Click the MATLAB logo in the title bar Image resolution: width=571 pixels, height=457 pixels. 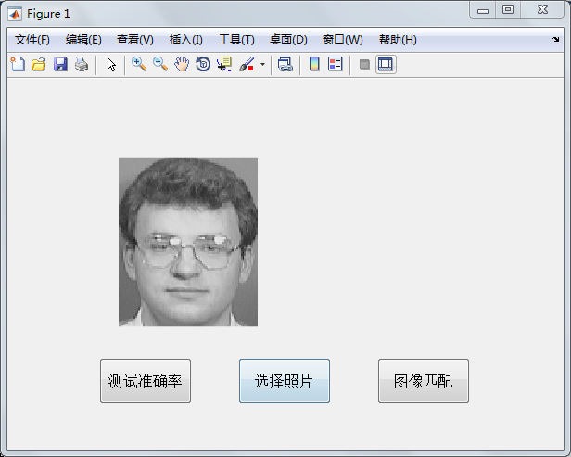(15, 14)
